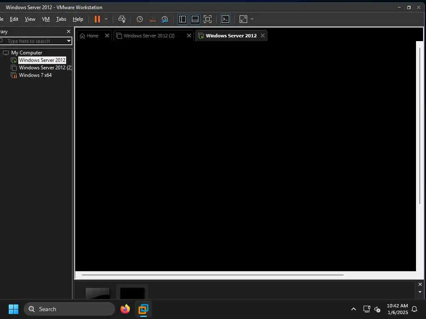The width and height of the screenshot is (426, 319).
Task: Select Windows Server 2012 in library
Action: click(42, 60)
